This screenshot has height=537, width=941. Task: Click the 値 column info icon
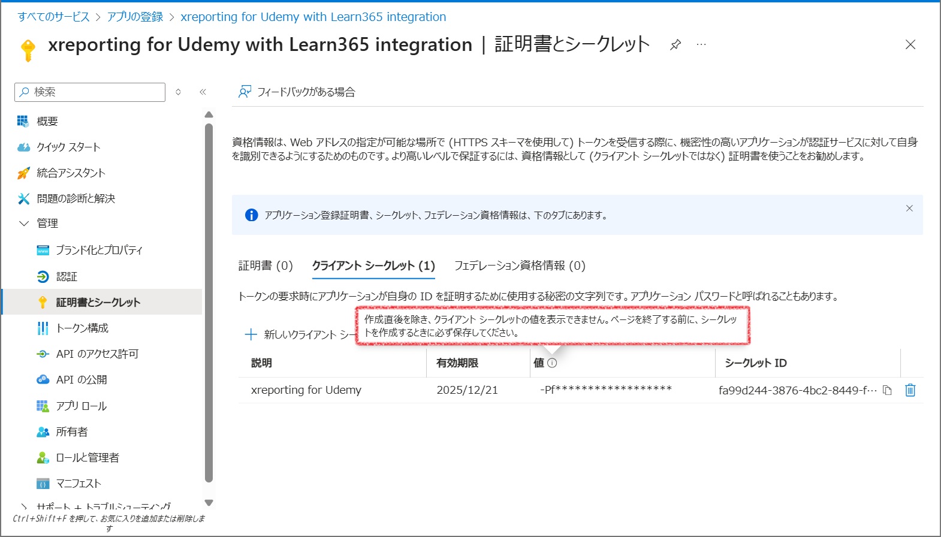click(552, 363)
